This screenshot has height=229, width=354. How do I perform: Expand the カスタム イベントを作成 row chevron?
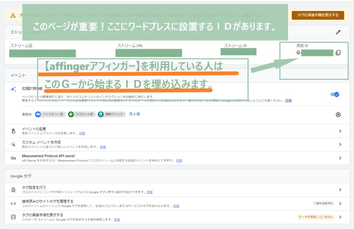click(340, 145)
